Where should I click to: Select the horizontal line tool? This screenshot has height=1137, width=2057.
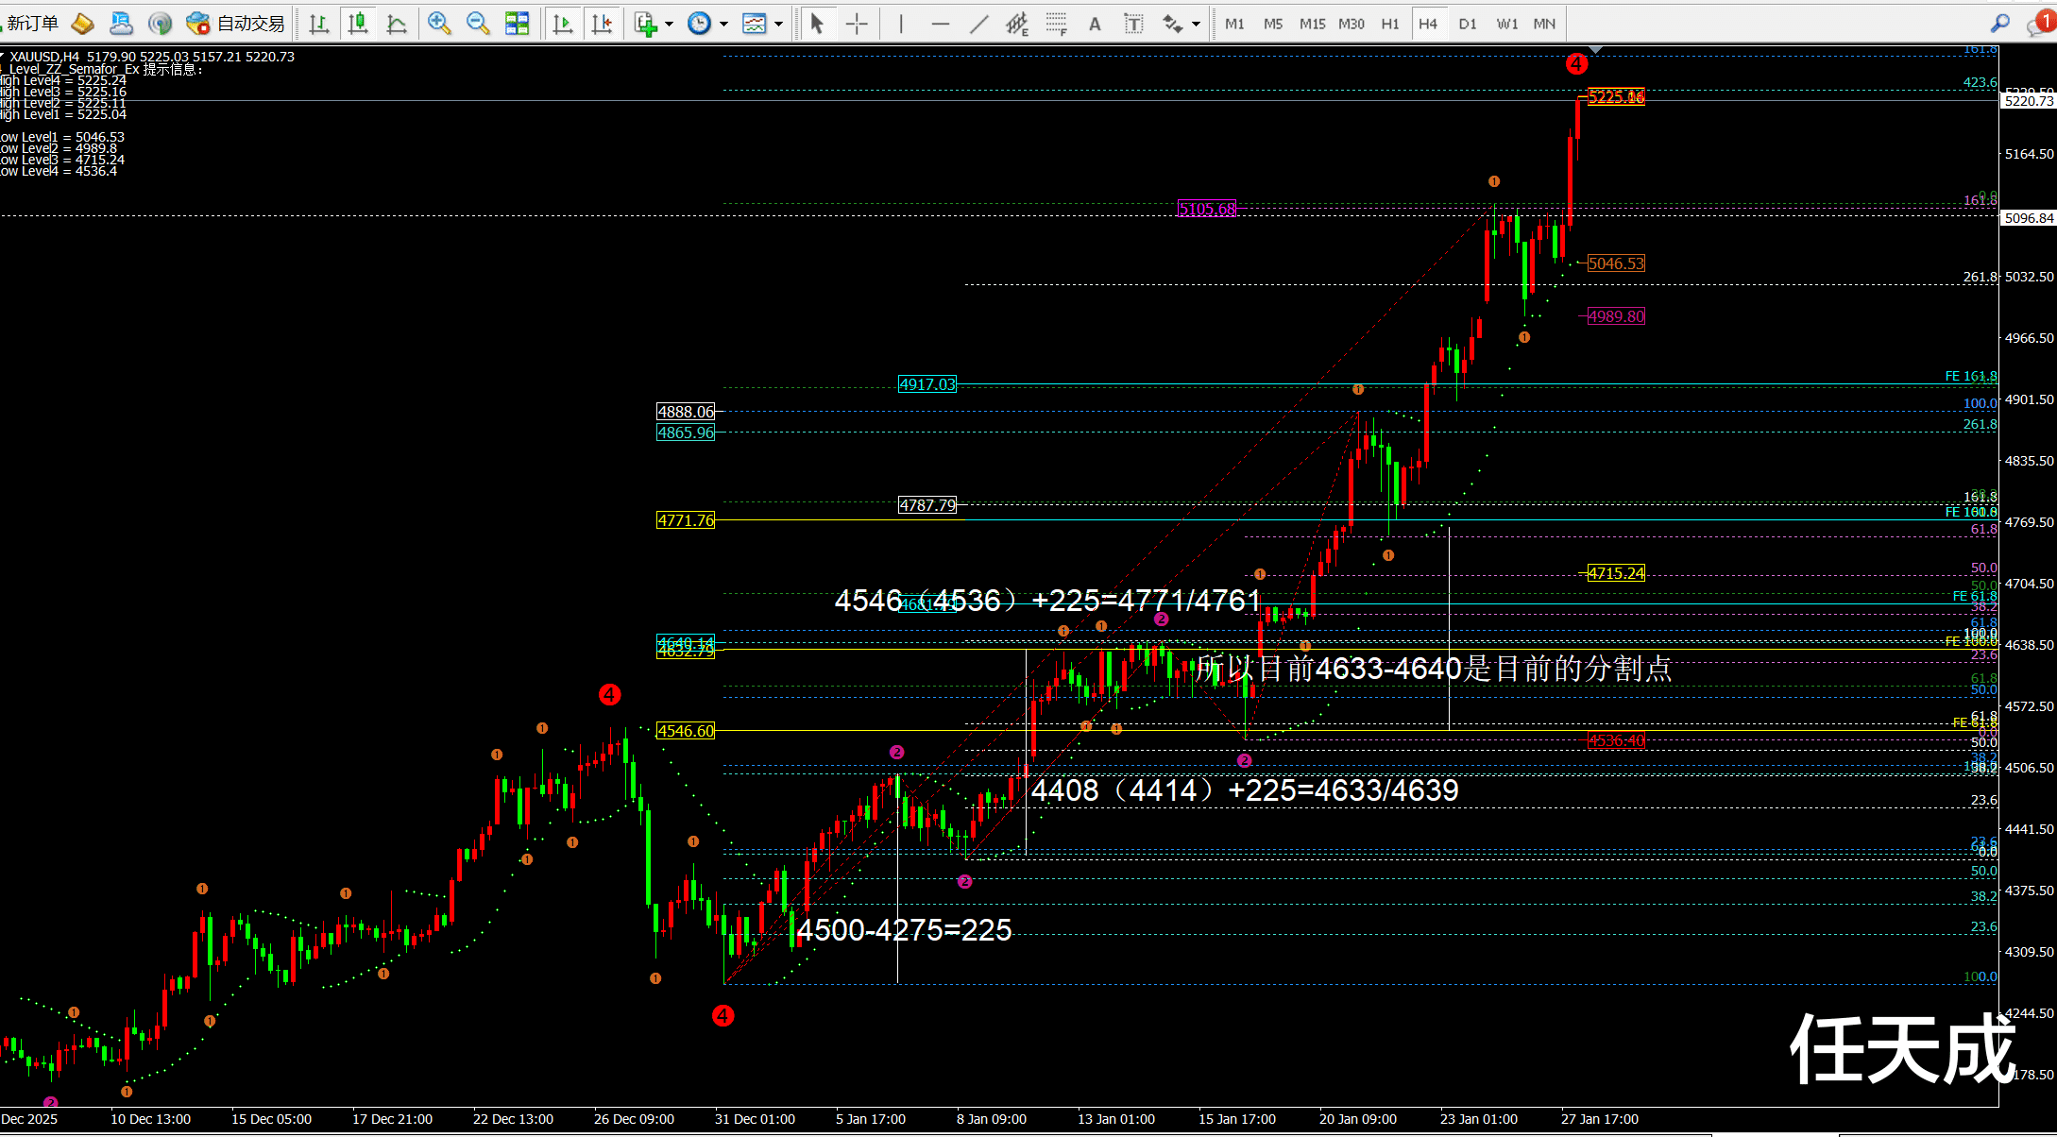(940, 24)
